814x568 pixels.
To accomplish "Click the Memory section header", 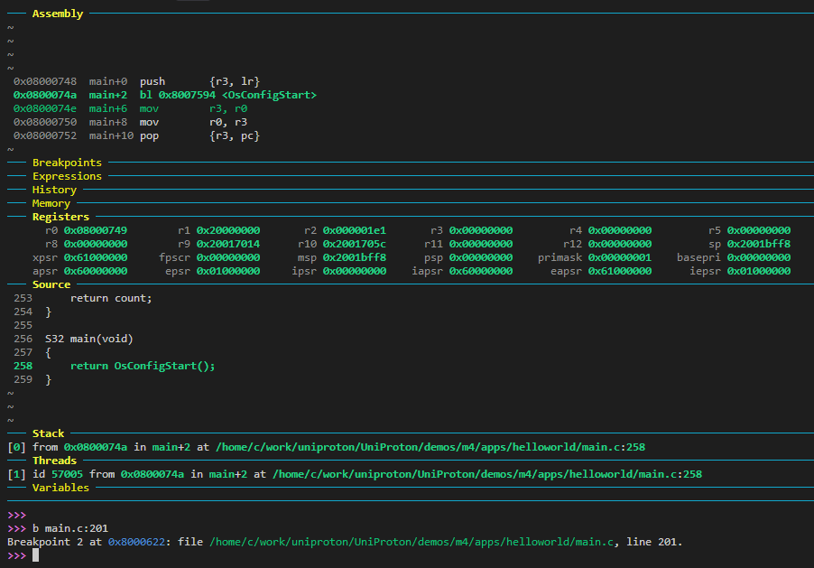I will click(51, 203).
